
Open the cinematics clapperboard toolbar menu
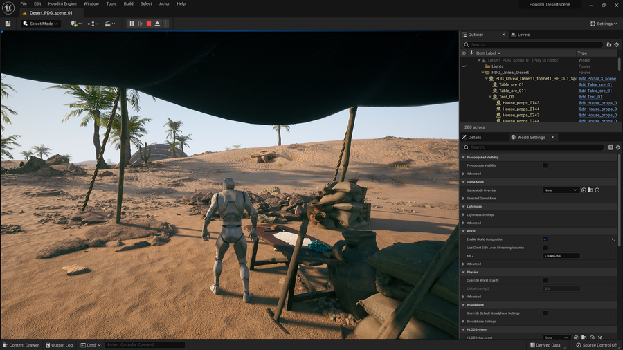click(109, 24)
